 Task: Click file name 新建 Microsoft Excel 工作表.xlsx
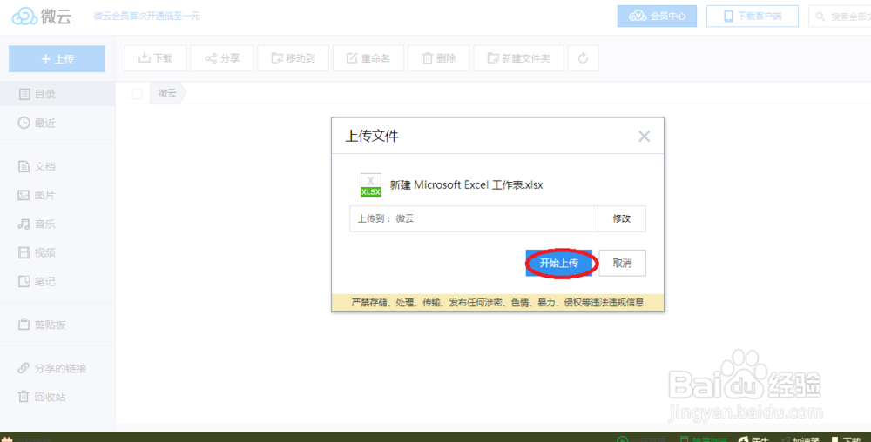click(x=466, y=185)
